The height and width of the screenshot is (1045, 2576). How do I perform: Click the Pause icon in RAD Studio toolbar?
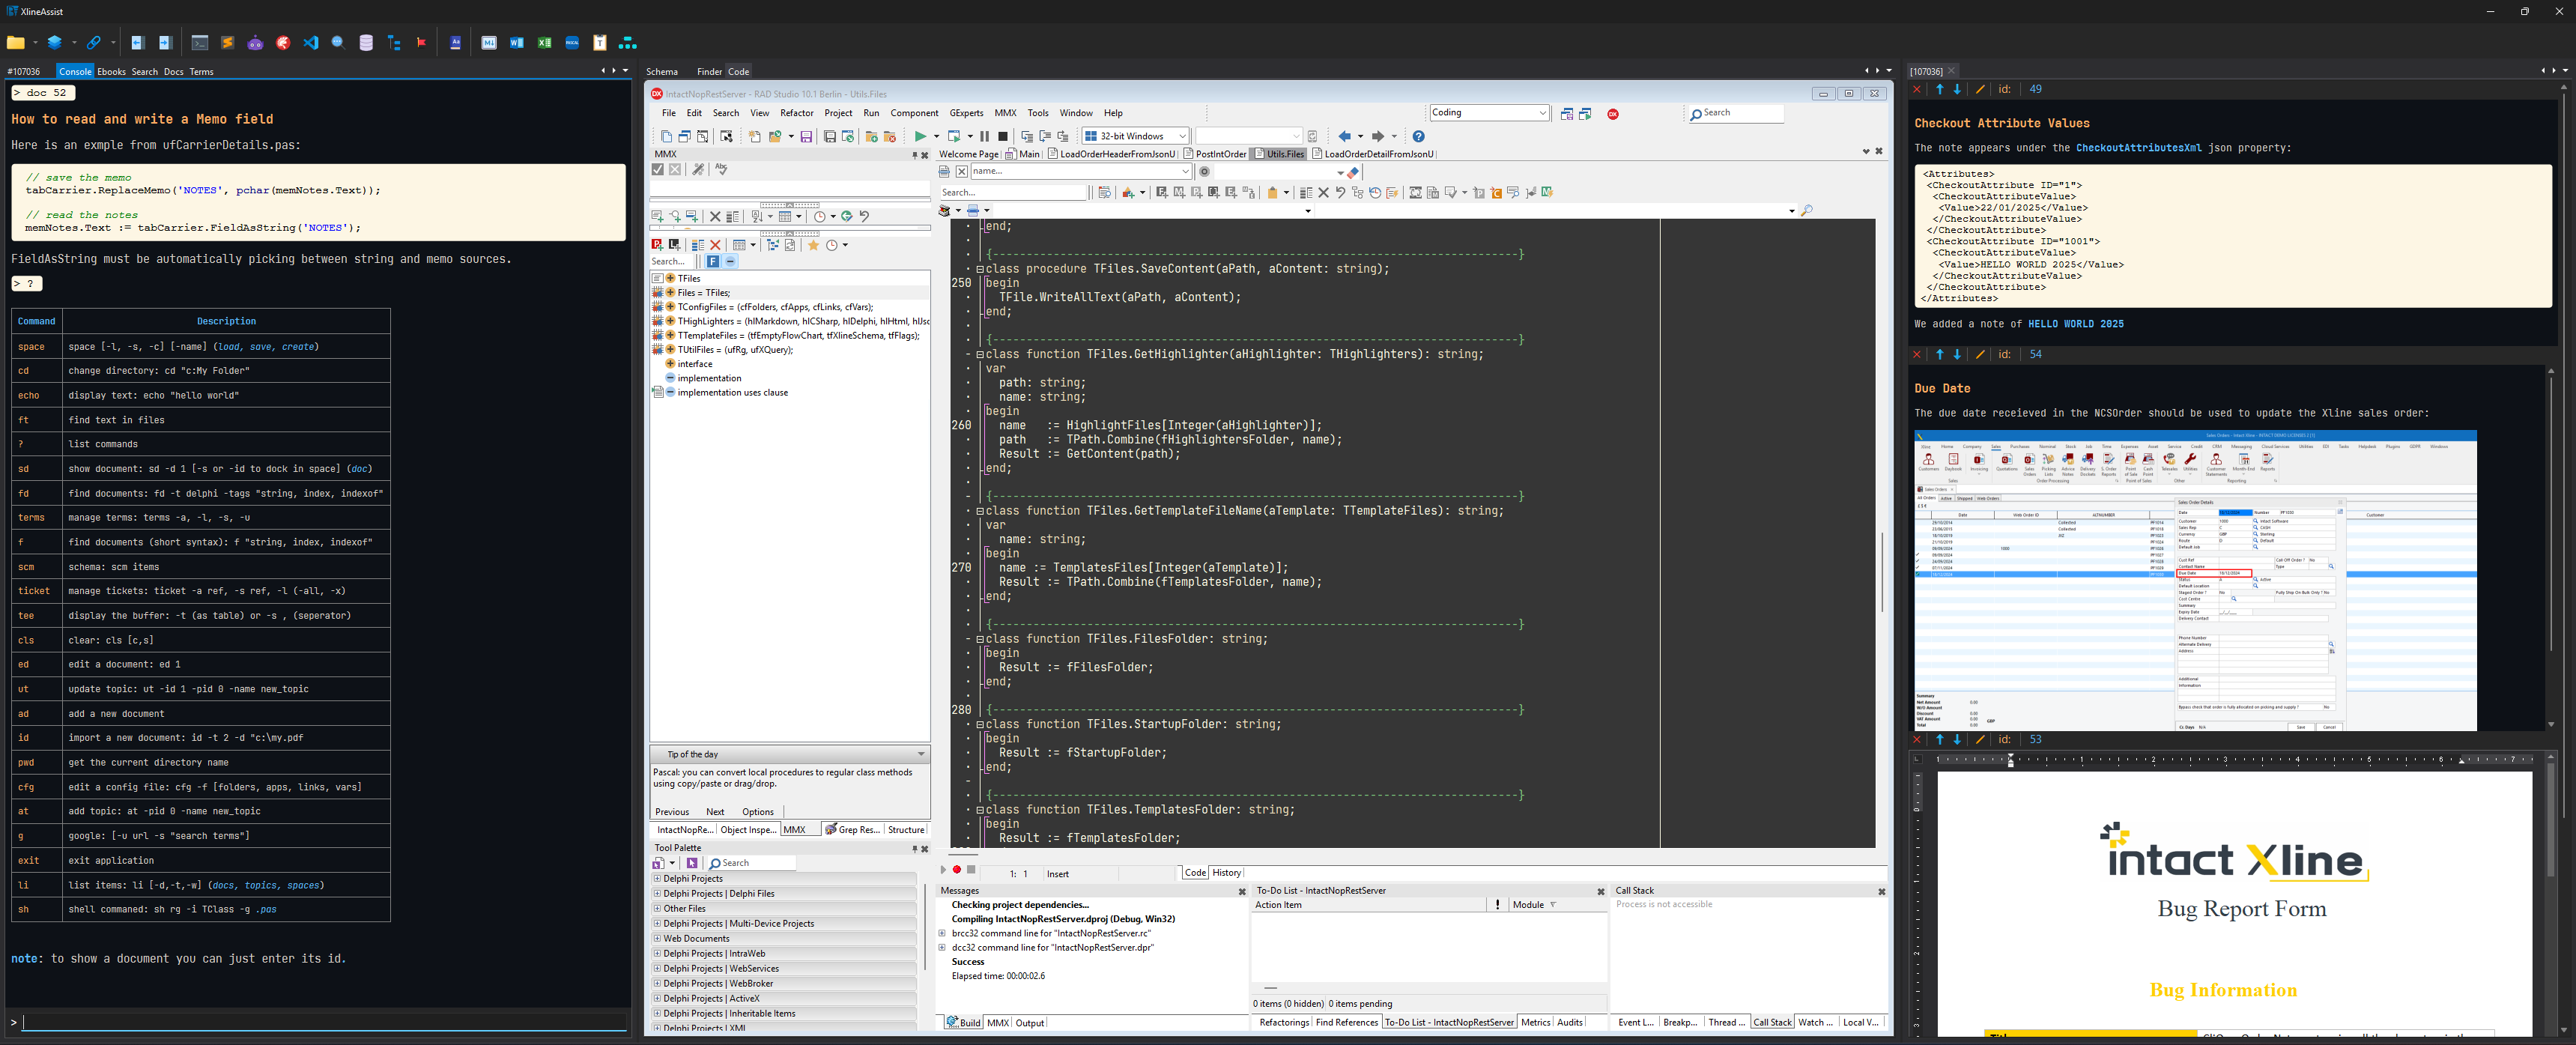(x=984, y=136)
